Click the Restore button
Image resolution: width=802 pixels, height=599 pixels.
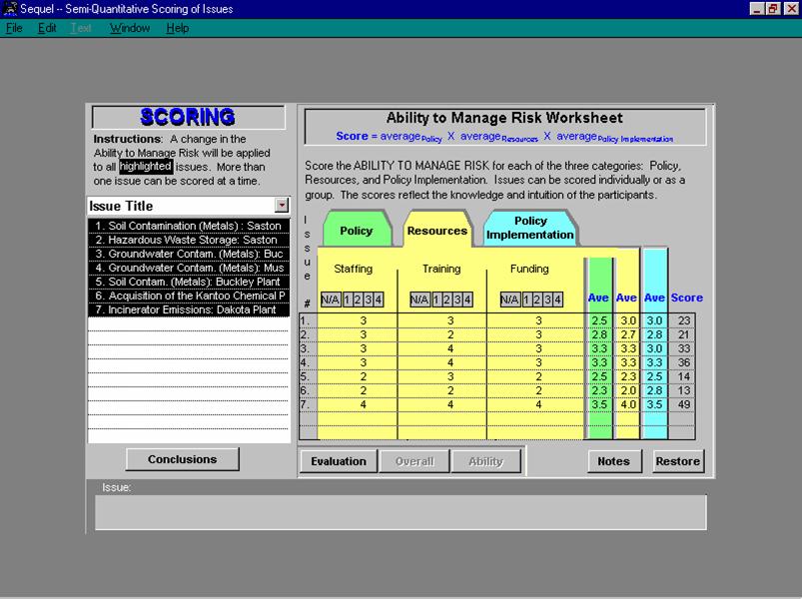tap(678, 461)
